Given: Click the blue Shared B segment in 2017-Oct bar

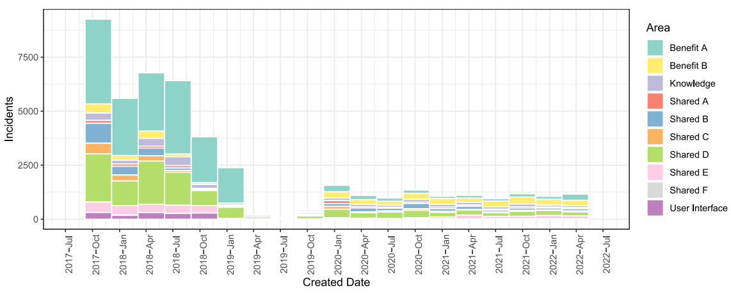Looking at the screenshot, I should (99, 133).
